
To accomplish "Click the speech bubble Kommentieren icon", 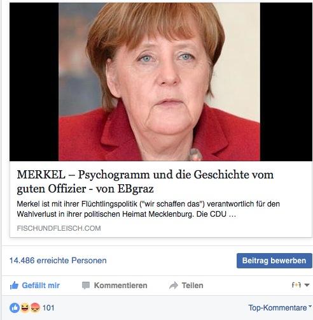I will click(86, 286).
